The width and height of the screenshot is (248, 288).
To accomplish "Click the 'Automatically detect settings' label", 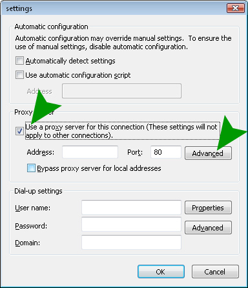I will click(x=70, y=61).
